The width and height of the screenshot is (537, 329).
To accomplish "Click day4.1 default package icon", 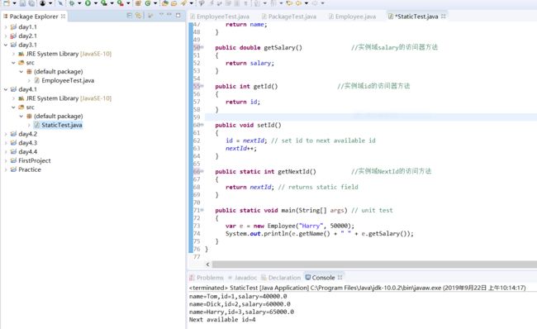I will [29, 116].
